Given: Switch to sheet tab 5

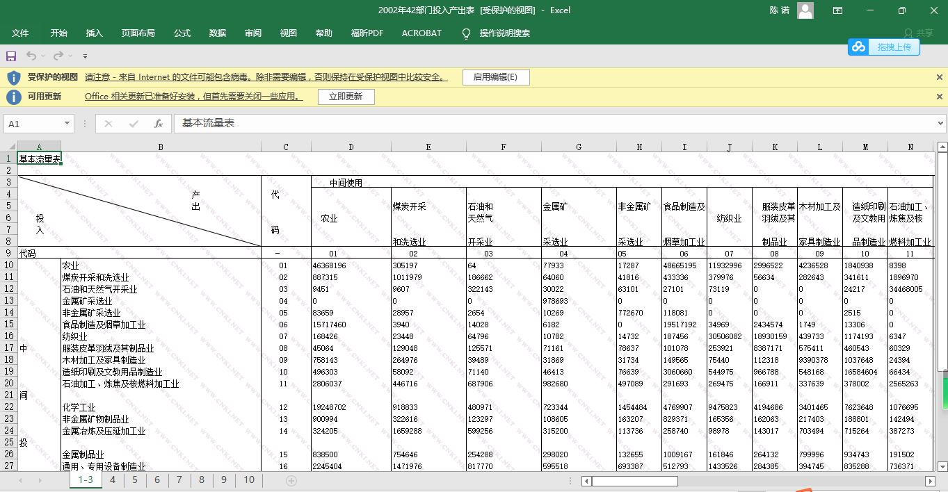Looking at the screenshot, I should coord(135,480).
